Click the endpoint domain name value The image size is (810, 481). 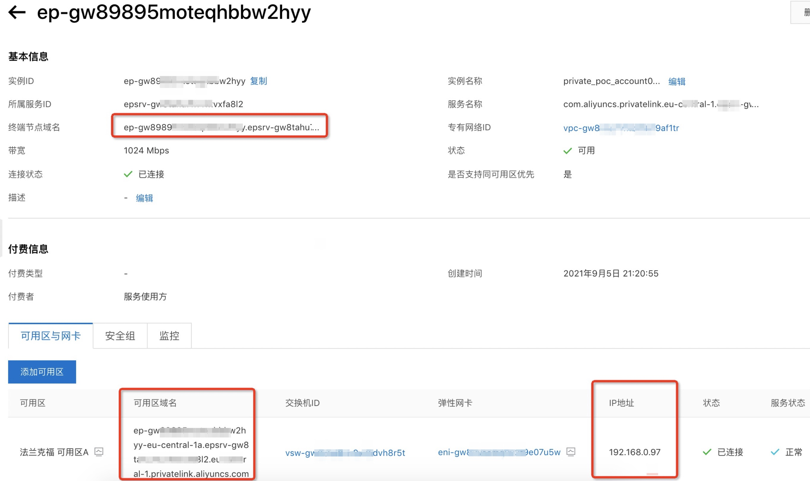221,127
